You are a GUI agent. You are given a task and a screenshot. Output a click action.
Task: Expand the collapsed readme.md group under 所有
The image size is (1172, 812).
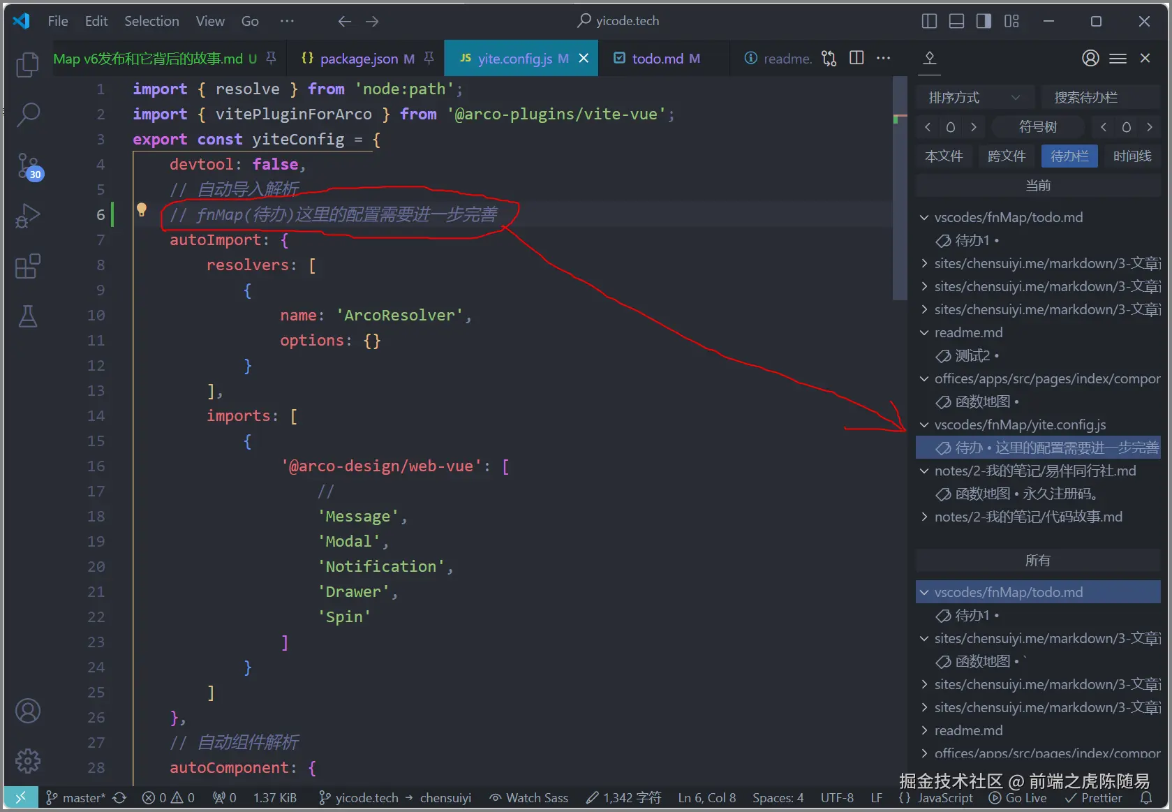click(924, 730)
